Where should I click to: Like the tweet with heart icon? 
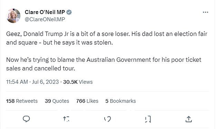(x=107, y=119)
